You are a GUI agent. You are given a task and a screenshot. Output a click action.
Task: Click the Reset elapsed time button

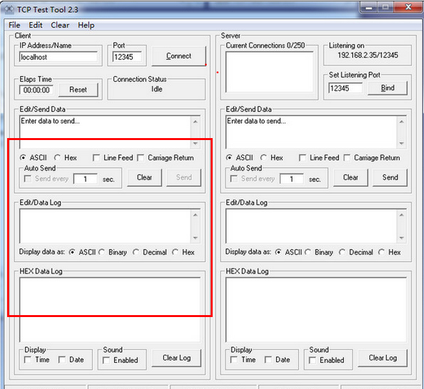point(78,89)
